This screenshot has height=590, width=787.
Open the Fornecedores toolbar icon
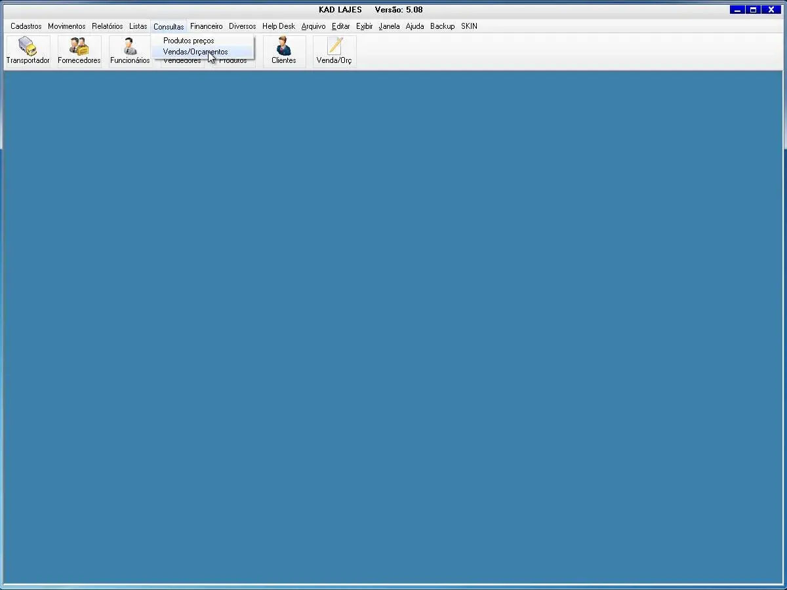tap(79, 51)
